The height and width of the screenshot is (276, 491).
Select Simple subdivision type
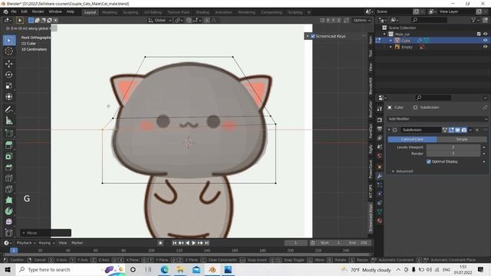[462, 140]
